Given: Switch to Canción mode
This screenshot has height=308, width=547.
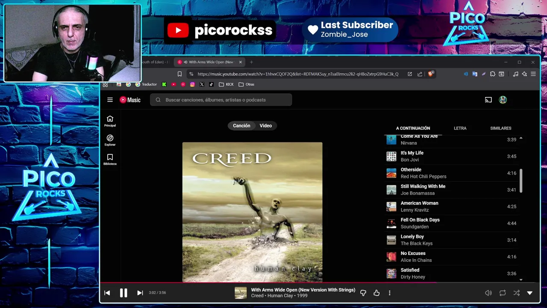Looking at the screenshot, I should tap(241, 125).
